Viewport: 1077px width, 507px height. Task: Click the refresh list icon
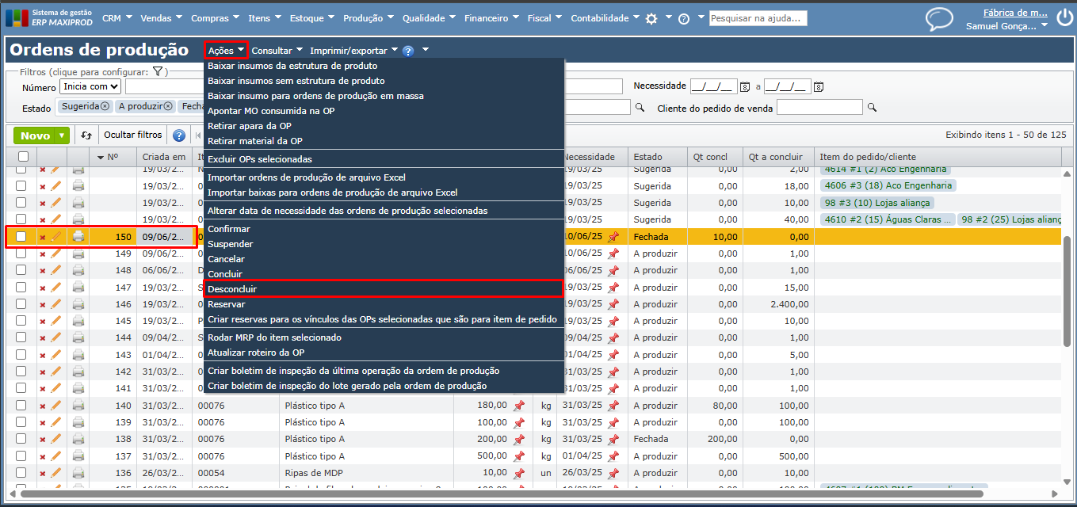click(x=86, y=135)
